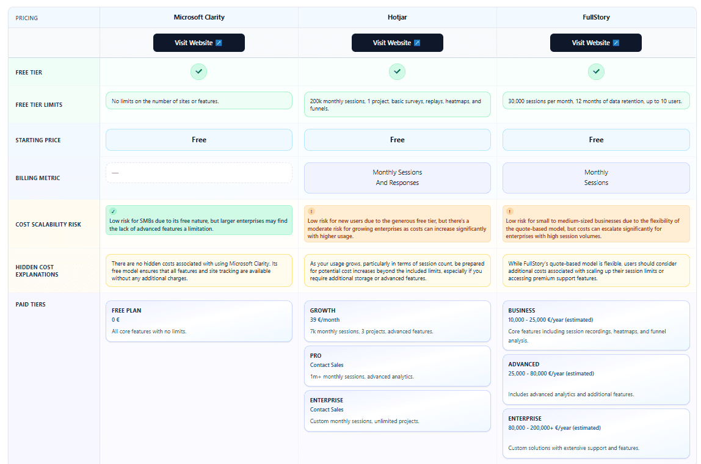Select the Hotjar PRO tier heading
701x464 pixels.
coord(316,356)
